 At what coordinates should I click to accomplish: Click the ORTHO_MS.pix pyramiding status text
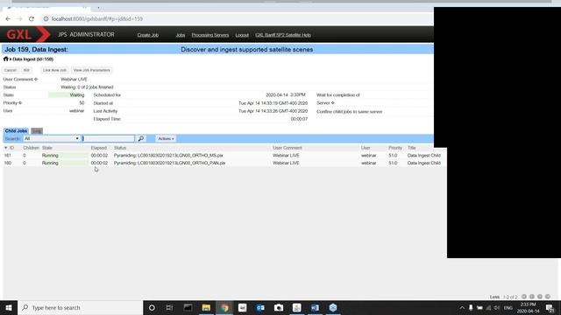pyautogui.click(x=168, y=156)
